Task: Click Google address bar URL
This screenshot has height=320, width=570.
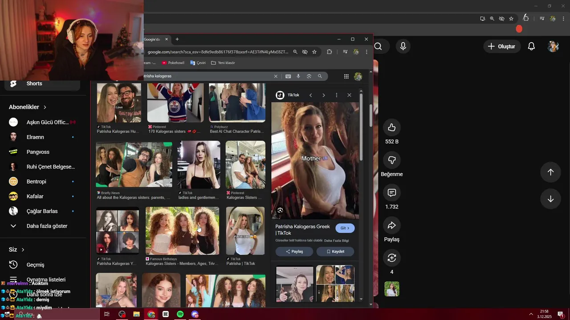Action: tap(218, 52)
